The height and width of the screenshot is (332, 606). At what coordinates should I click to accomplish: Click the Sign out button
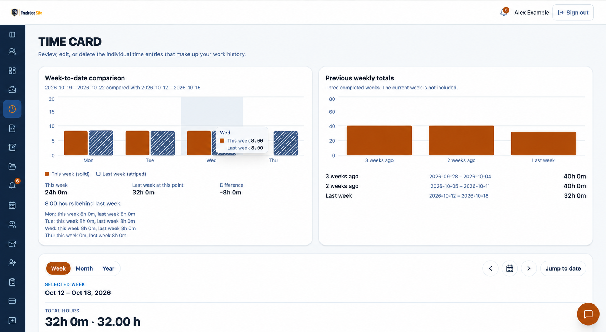pos(573,13)
